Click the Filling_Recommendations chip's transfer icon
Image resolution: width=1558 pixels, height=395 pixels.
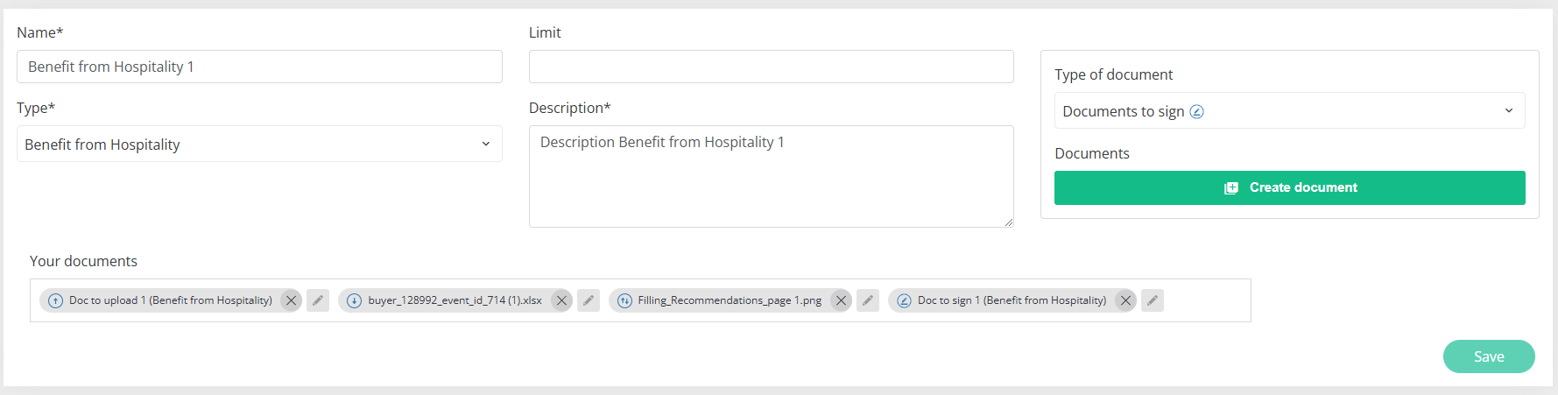[624, 300]
